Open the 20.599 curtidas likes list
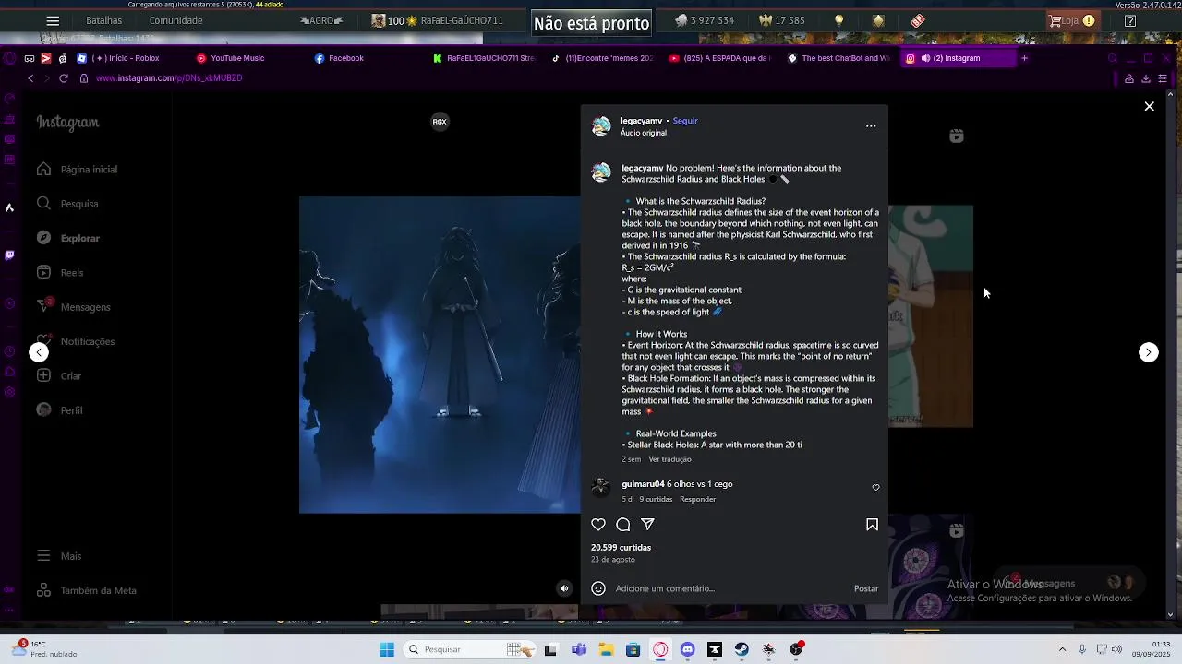Image resolution: width=1182 pixels, height=664 pixels. 621,548
